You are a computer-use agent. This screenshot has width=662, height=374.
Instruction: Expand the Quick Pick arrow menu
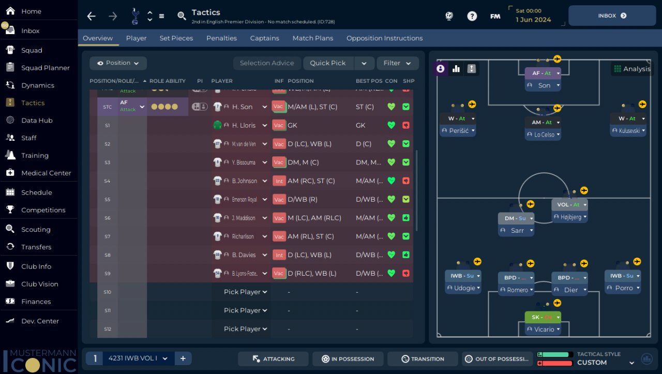pyautogui.click(x=364, y=63)
